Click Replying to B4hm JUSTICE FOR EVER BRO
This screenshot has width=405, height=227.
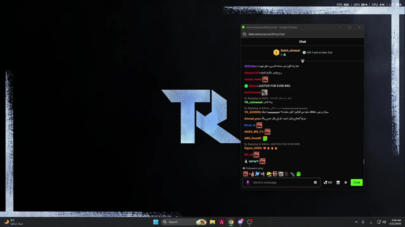272,144
